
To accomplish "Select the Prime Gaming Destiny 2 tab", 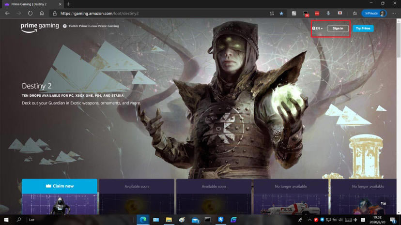I will (32, 4).
